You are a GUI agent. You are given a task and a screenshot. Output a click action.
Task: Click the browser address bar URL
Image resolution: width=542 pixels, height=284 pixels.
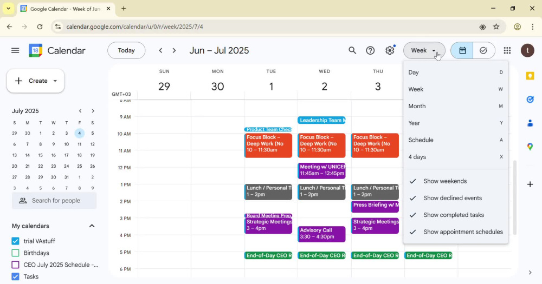tap(135, 27)
